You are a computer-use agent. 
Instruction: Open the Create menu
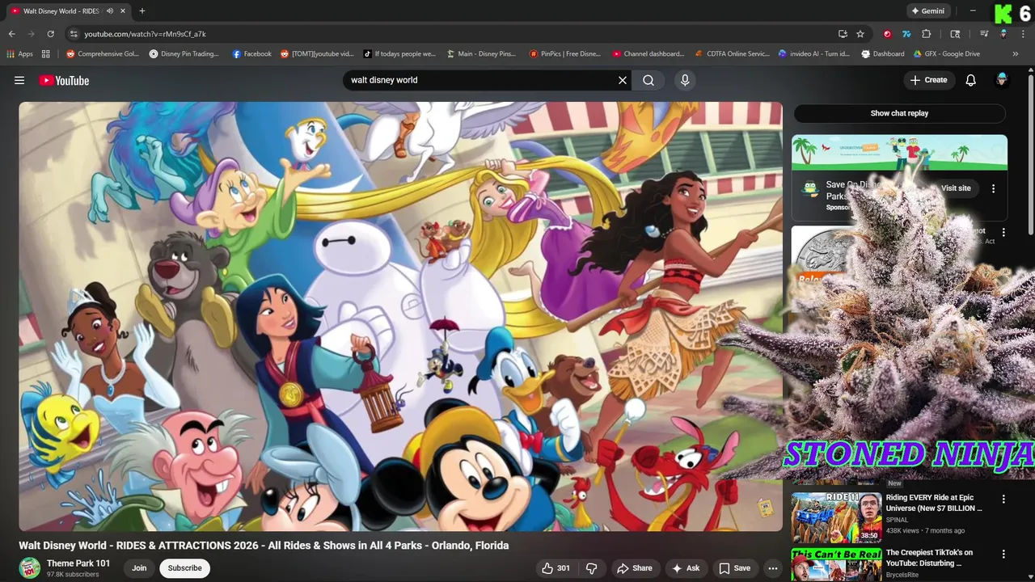928,80
